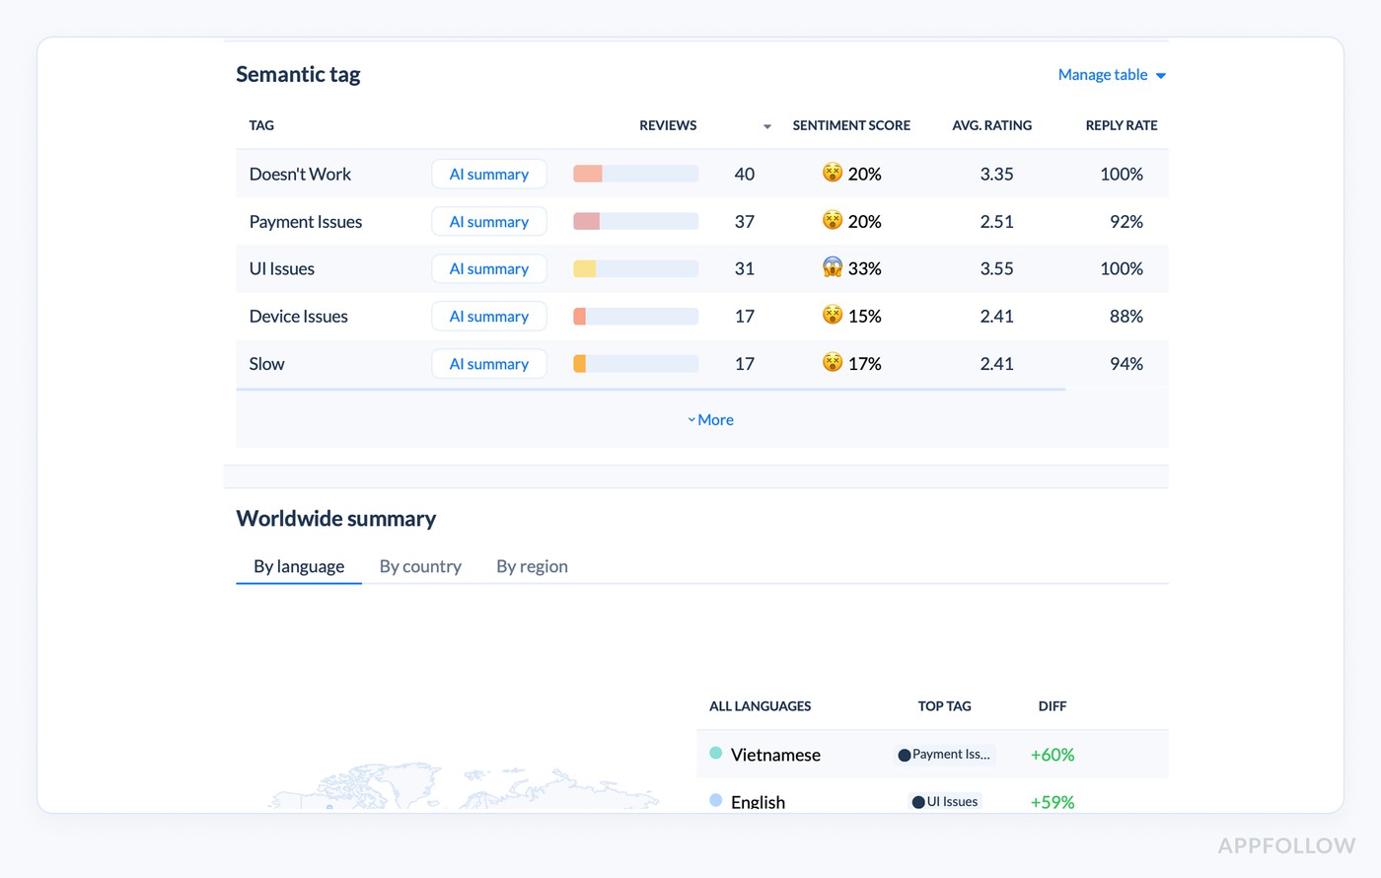Click the reviews progress bar for UI Issues

(634, 267)
